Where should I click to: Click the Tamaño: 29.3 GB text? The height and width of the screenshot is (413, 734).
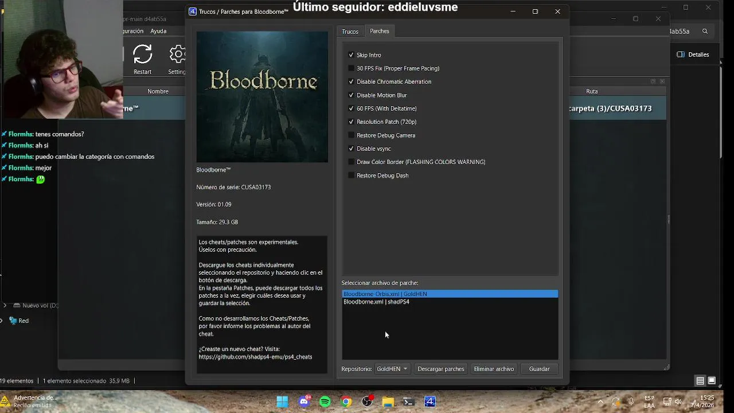tap(217, 222)
